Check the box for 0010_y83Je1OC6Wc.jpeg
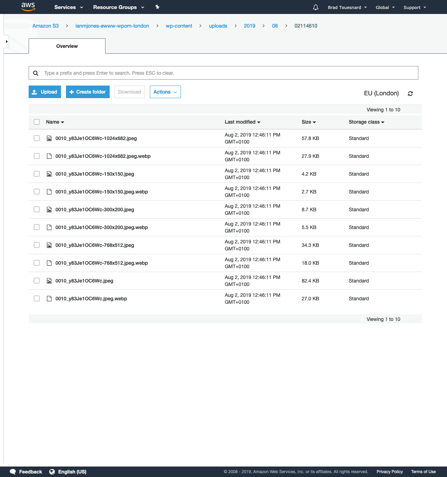The image size is (447, 477). 37,281
